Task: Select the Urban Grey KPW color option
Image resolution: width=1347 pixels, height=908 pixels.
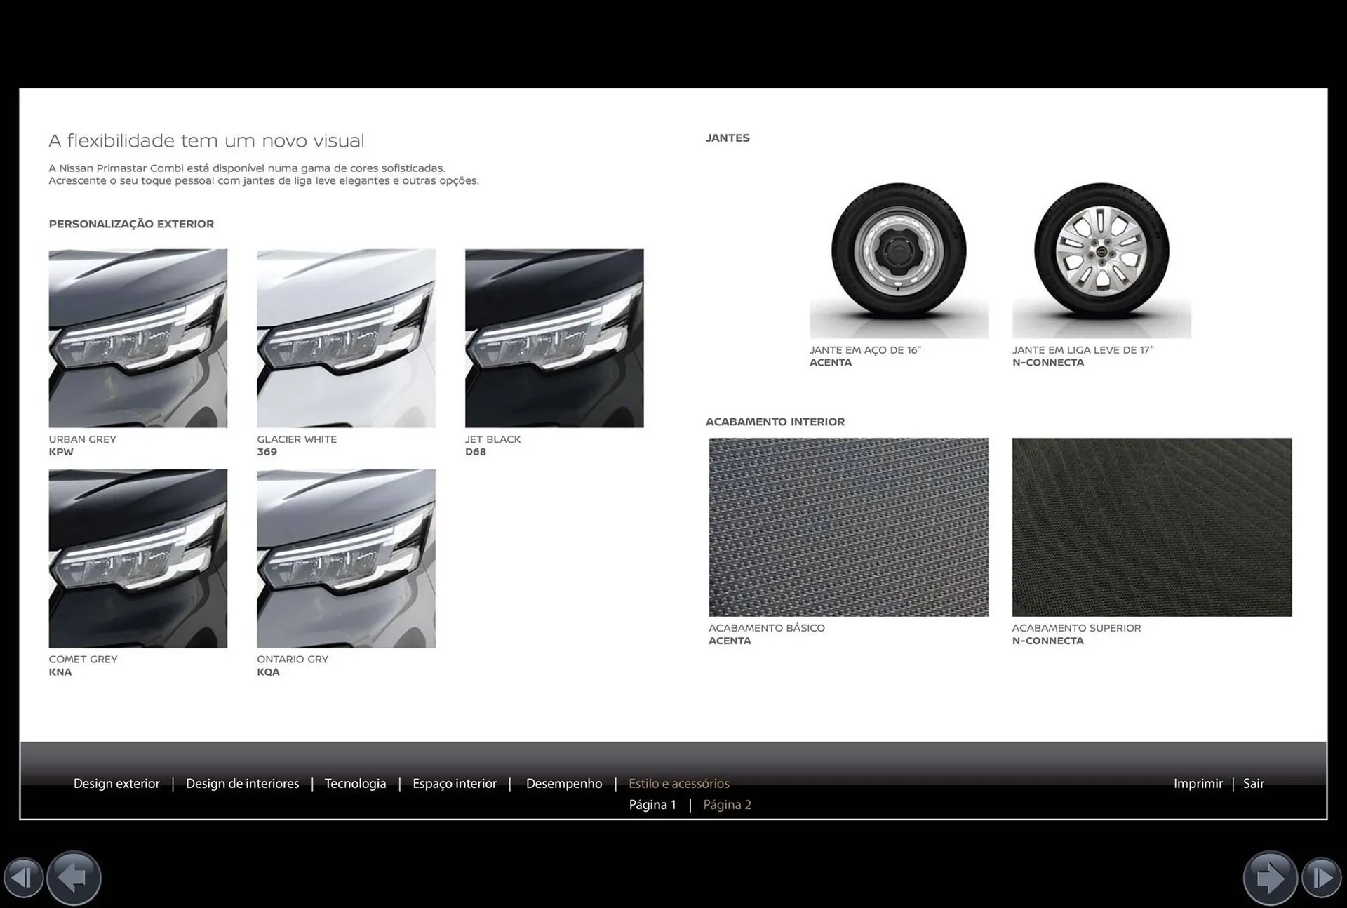Action: [x=138, y=338]
